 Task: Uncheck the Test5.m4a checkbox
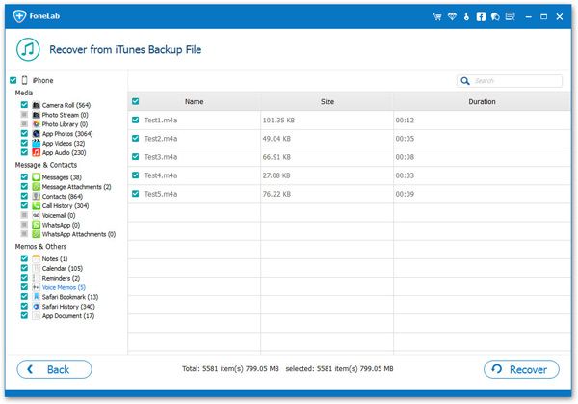point(136,194)
